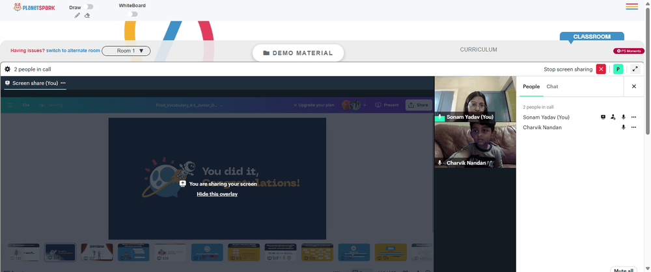
Task: Switch to the Chat tab
Action: point(552,86)
